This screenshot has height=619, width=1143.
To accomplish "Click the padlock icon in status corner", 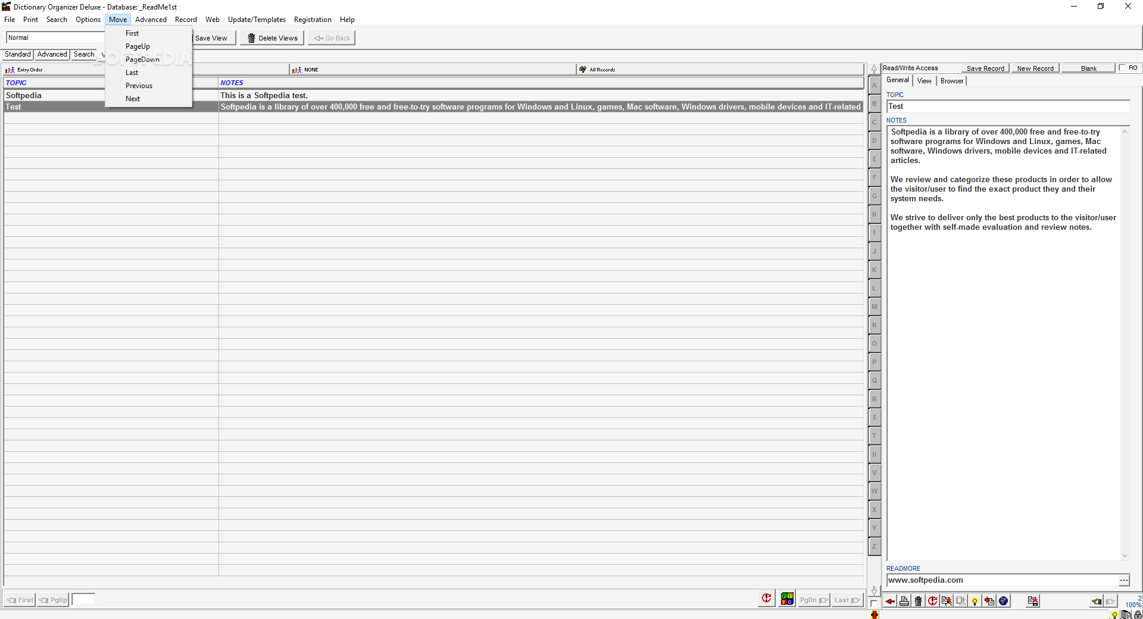I will point(1138,615).
